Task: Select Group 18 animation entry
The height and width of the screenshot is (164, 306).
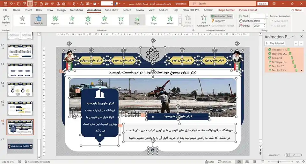Action: point(284,58)
